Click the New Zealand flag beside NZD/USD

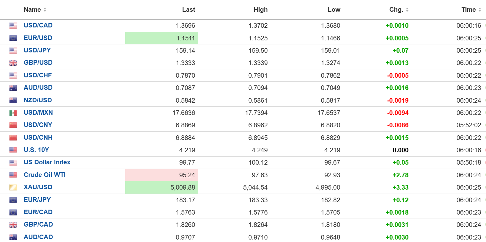click(13, 100)
